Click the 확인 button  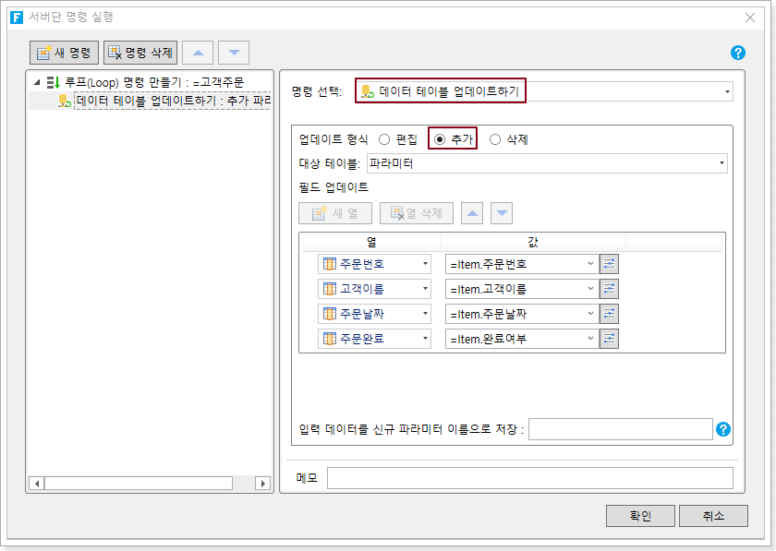click(640, 516)
